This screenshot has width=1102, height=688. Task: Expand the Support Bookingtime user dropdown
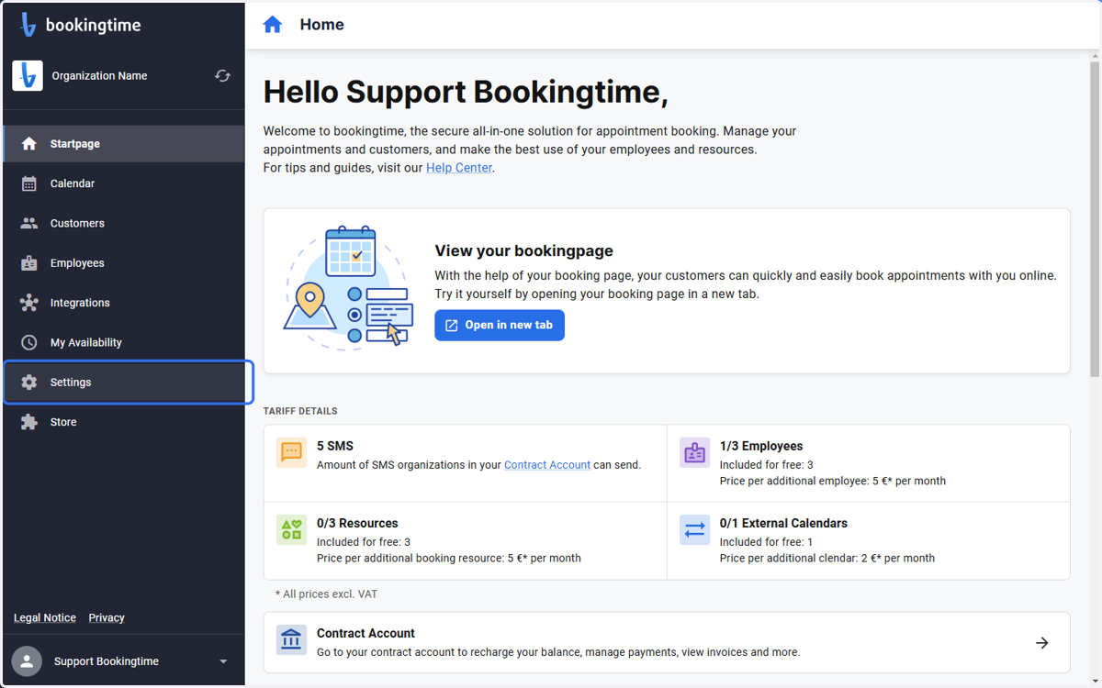pos(223,661)
